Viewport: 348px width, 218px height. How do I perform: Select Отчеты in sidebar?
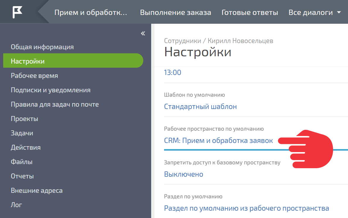tap(22, 176)
